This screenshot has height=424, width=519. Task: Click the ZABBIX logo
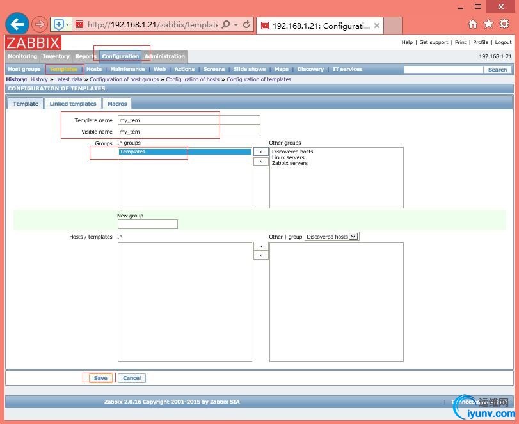[33, 43]
